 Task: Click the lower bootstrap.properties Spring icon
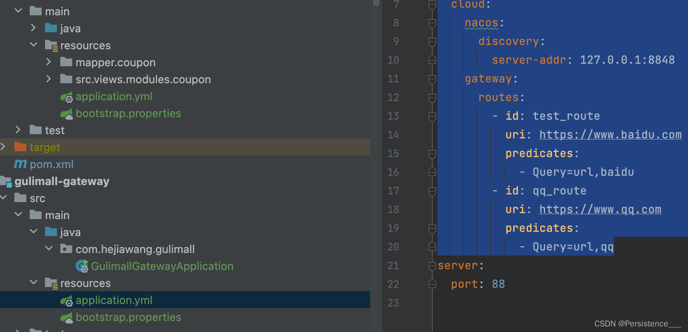[67, 318]
